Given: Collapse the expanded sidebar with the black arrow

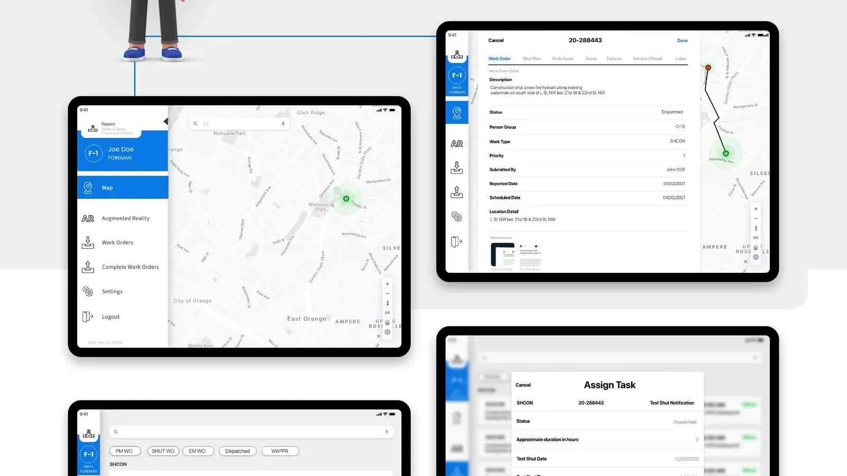Looking at the screenshot, I should pos(166,122).
